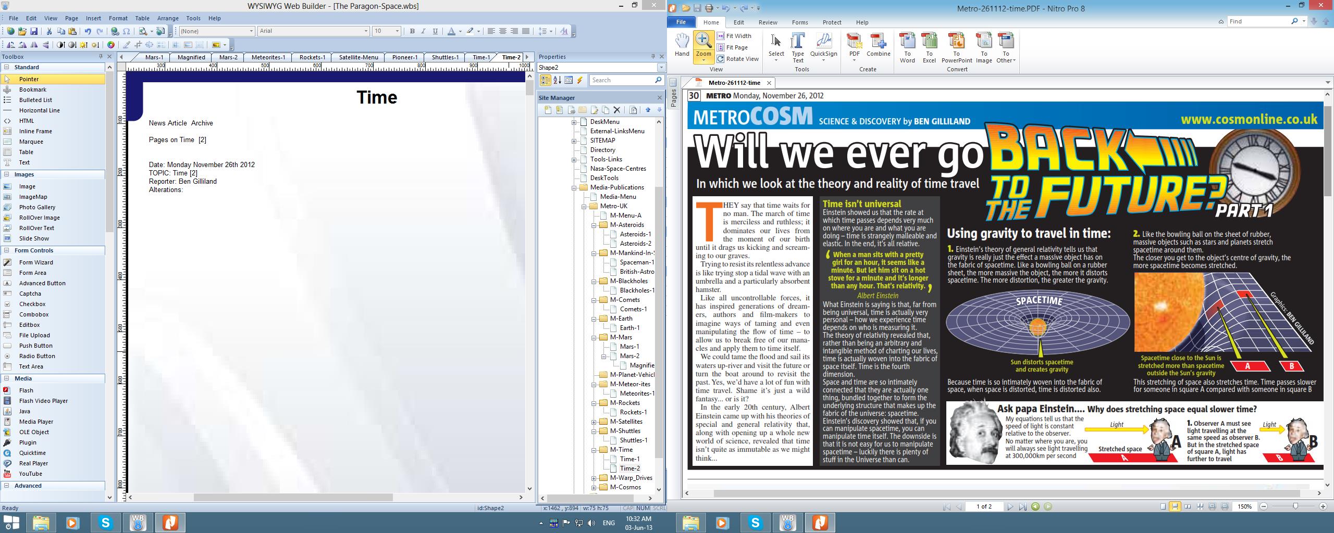
Task: Convert the PDF To Word
Action: (x=907, y=47)
